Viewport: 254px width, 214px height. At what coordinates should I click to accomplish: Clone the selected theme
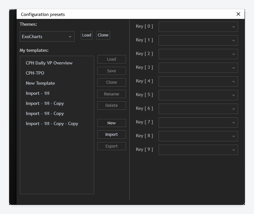(x=103, y=35)
